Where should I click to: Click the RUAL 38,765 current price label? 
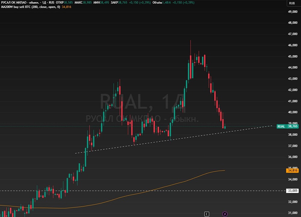coord(287,126)
